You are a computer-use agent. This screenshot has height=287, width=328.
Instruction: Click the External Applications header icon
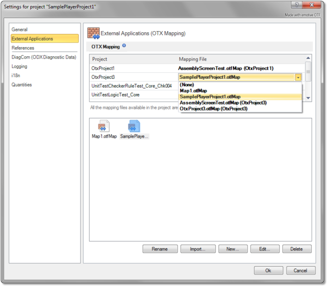click(x=93, y=33)
